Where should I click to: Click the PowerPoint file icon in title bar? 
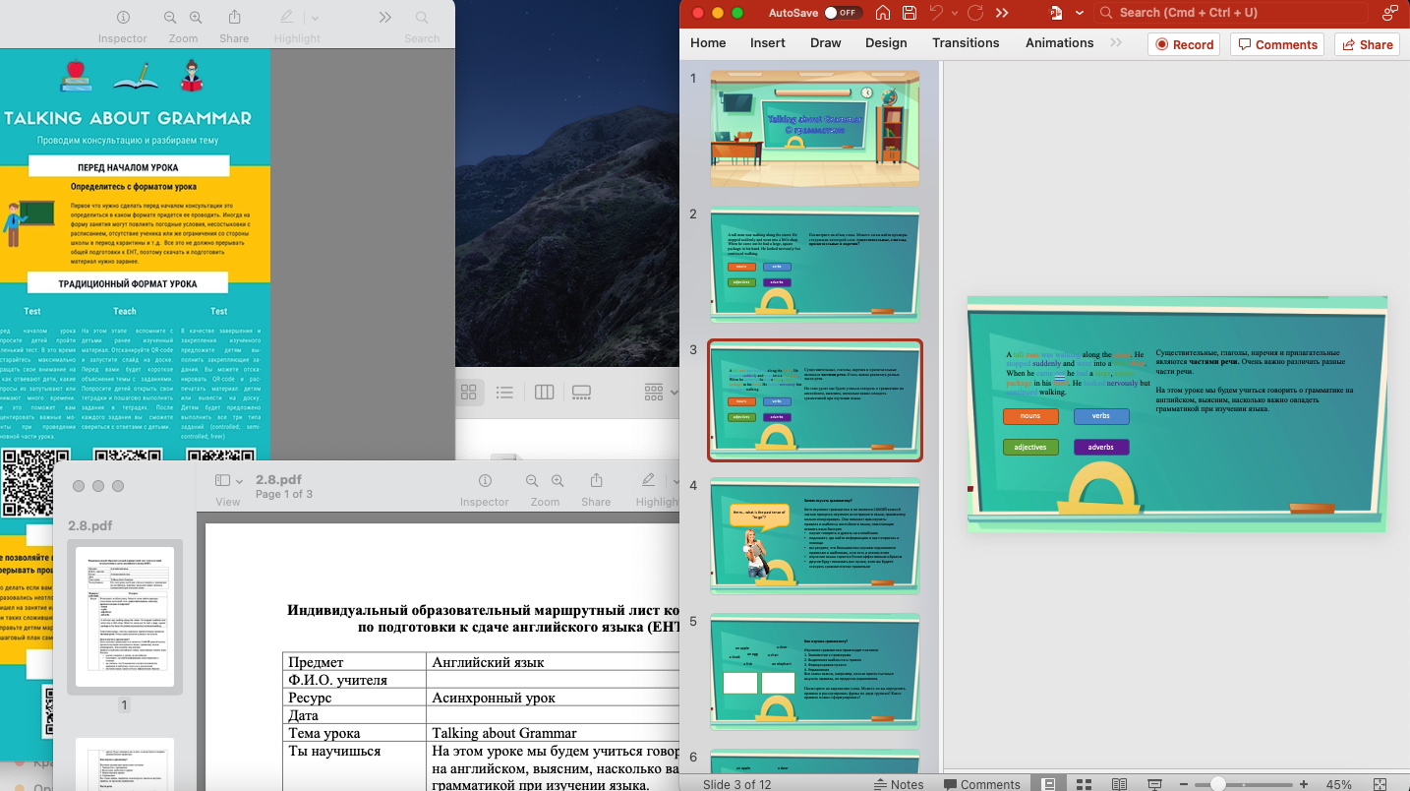pos(1057,13)
